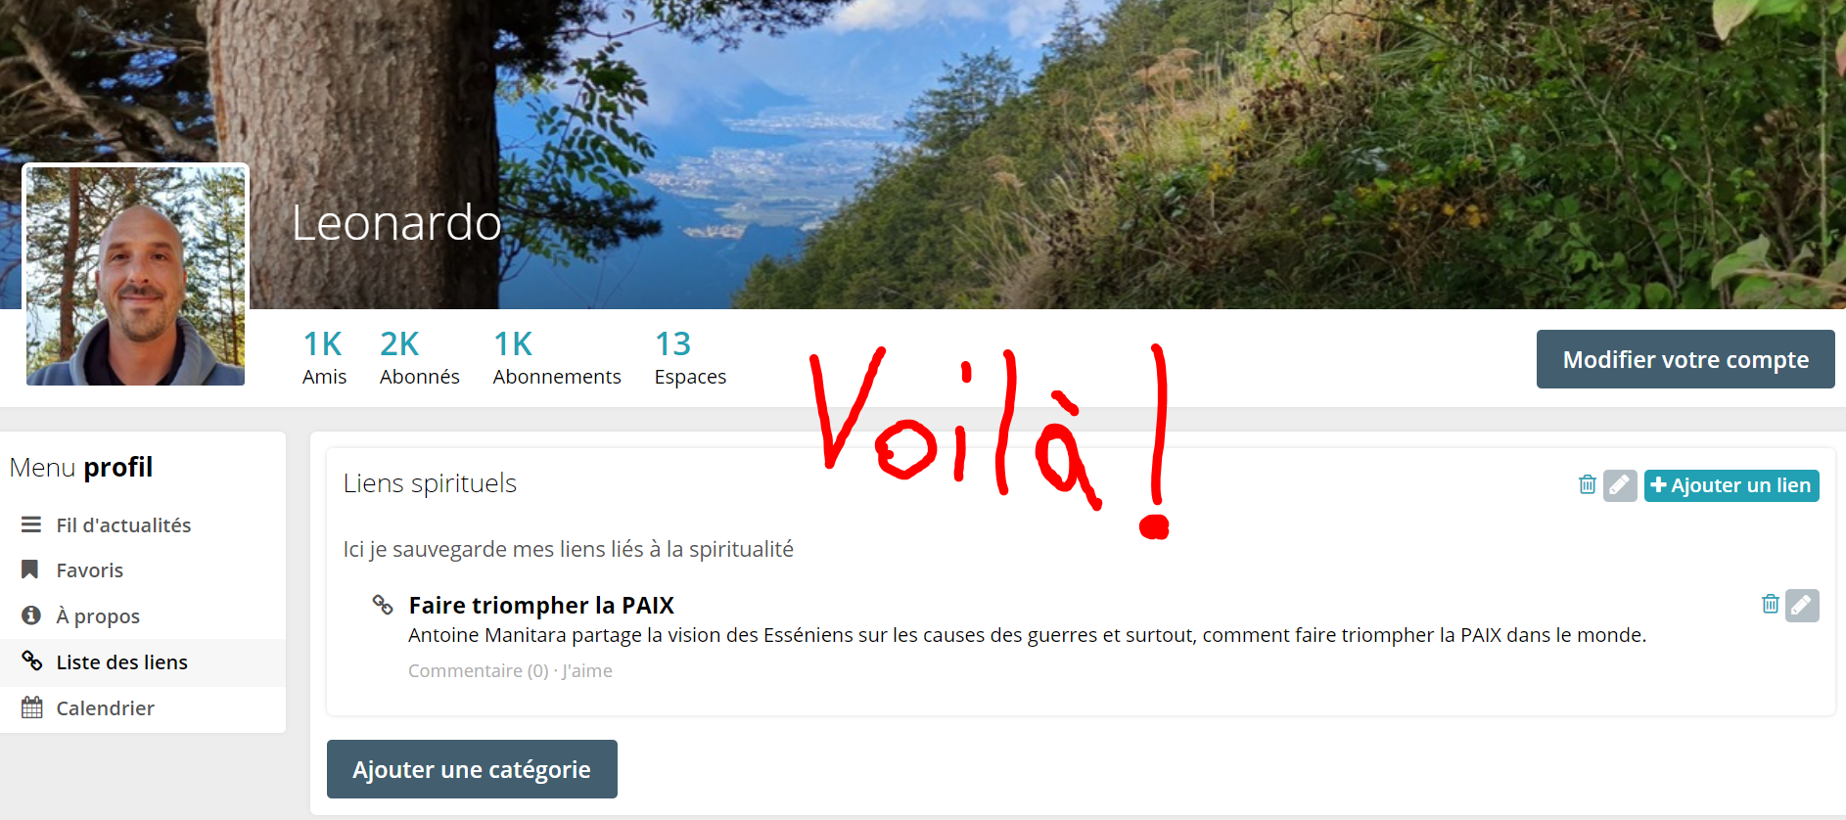The height and width of the screenshot is (820, 1846).
Task: Edit the Faire triompher la PAIX link entry
Action: [1802, 606]
